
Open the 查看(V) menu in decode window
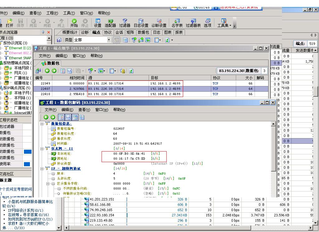pos(84,110)
